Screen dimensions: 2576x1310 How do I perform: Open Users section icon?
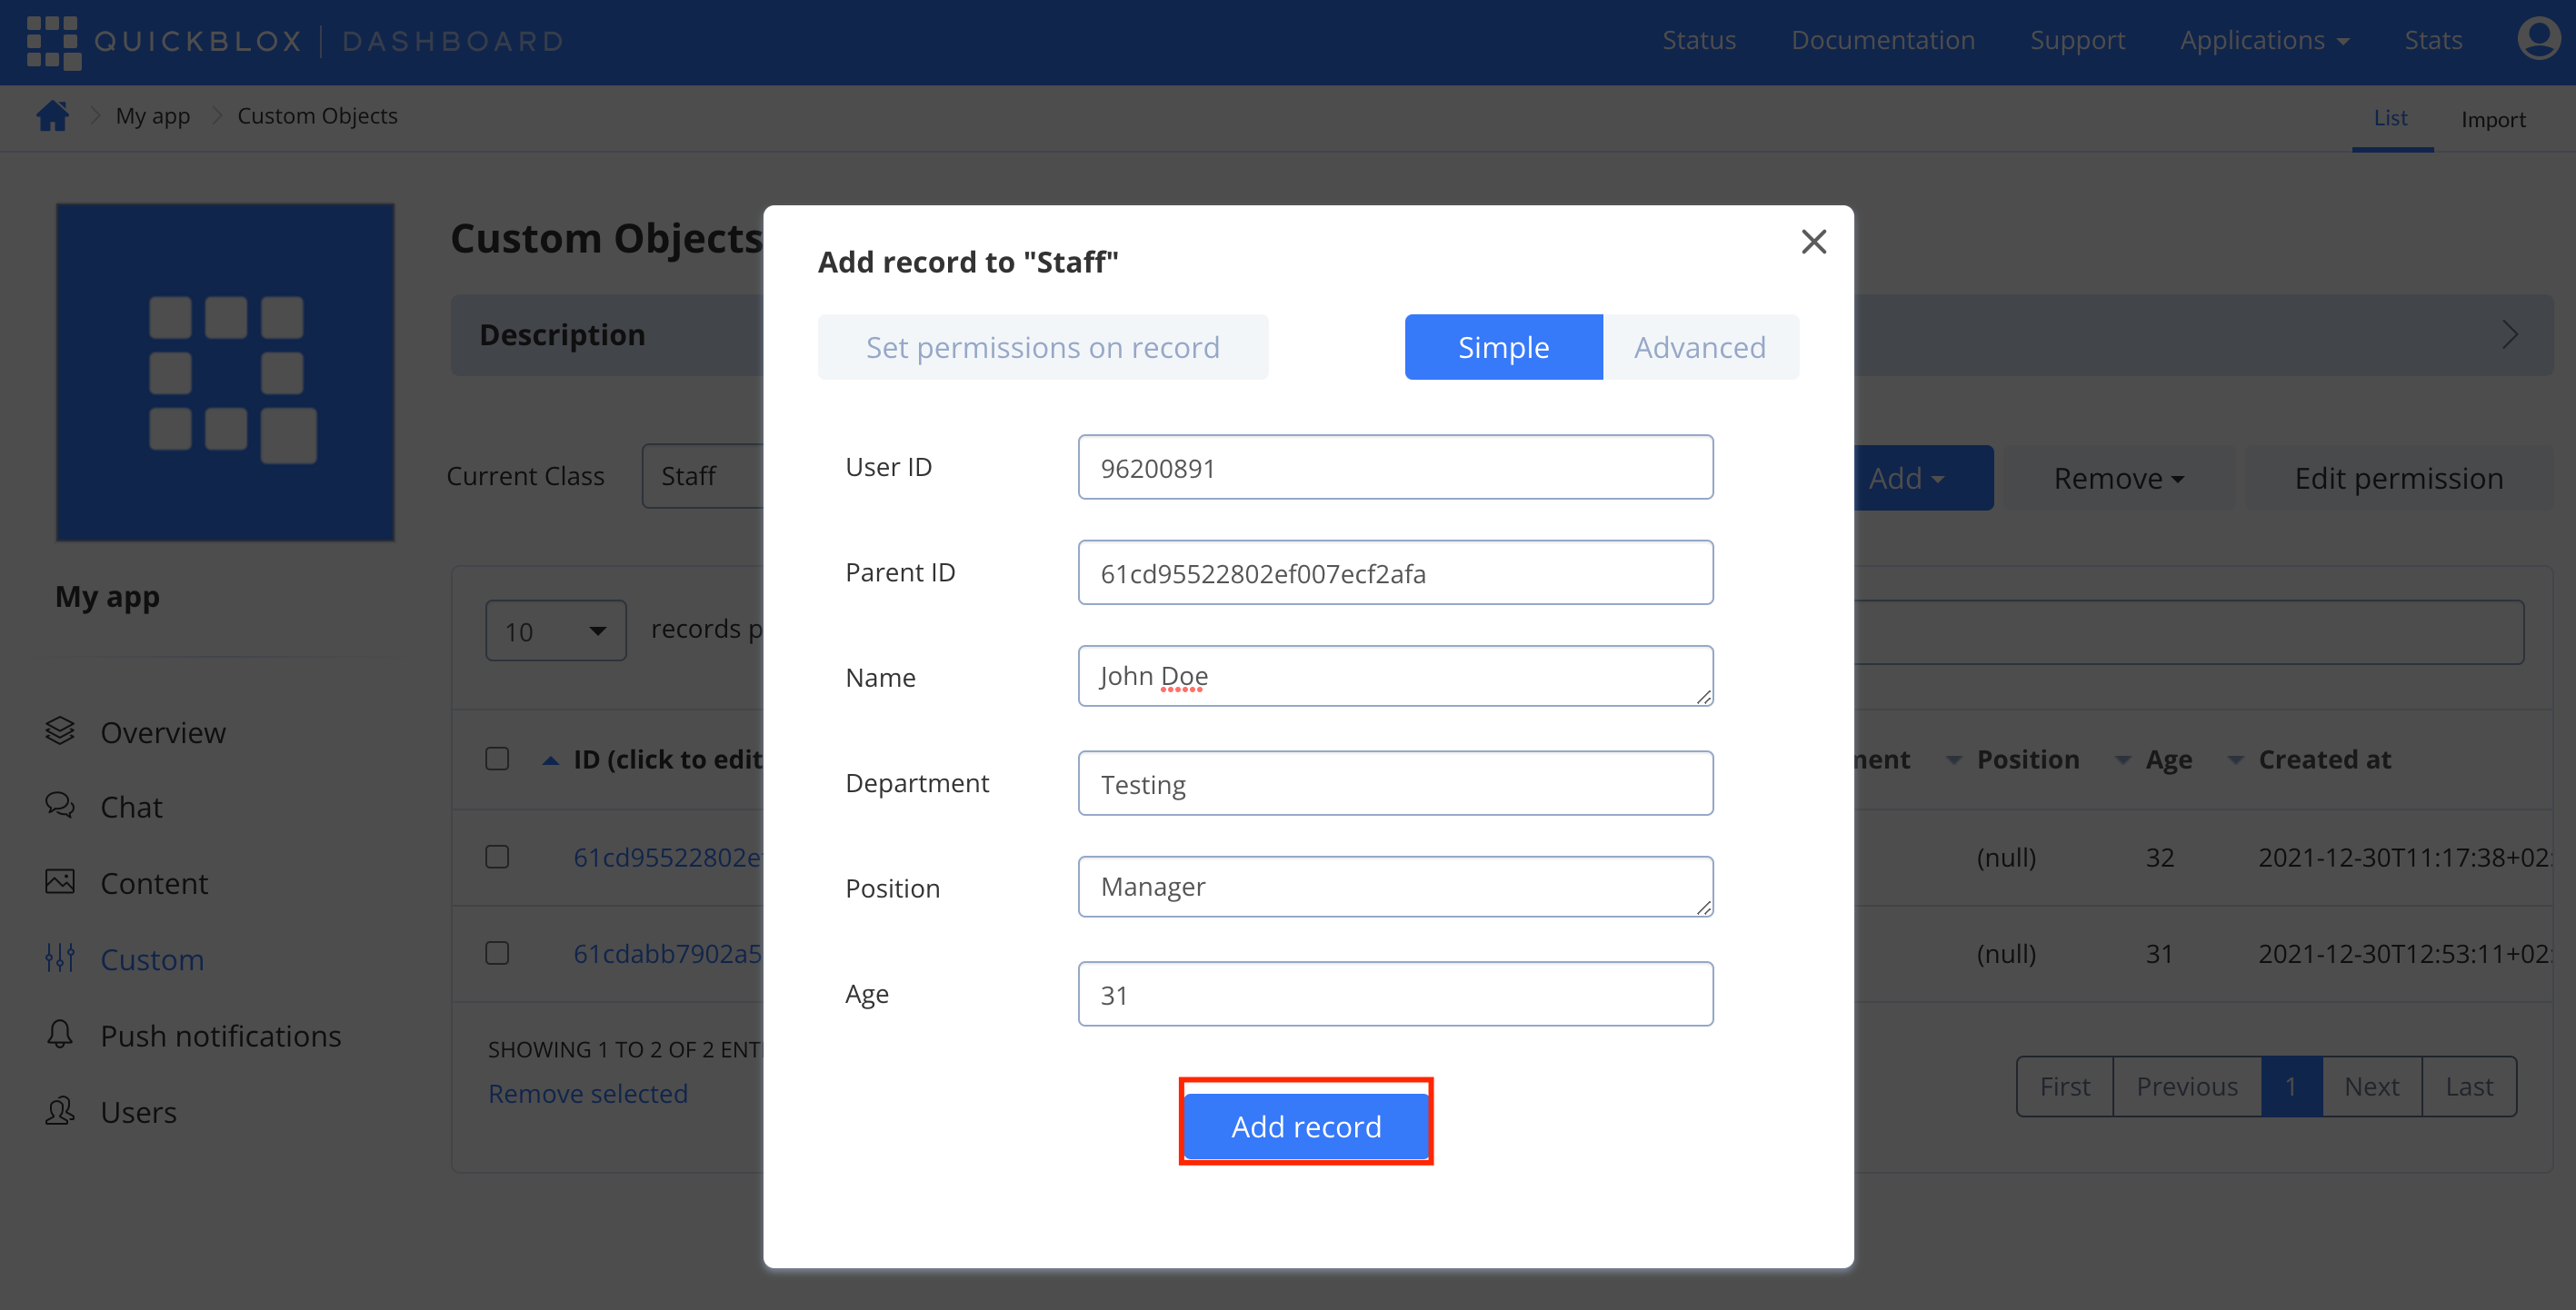click(x=60, y=1111)
